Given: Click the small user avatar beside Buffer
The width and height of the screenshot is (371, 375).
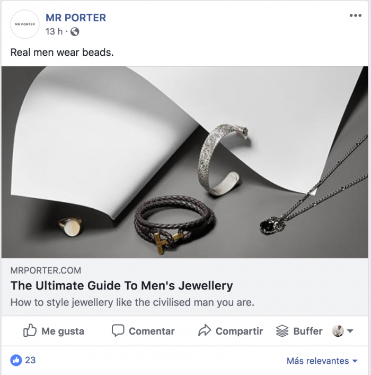Looking at the screenshot, I should pos(338,331).
